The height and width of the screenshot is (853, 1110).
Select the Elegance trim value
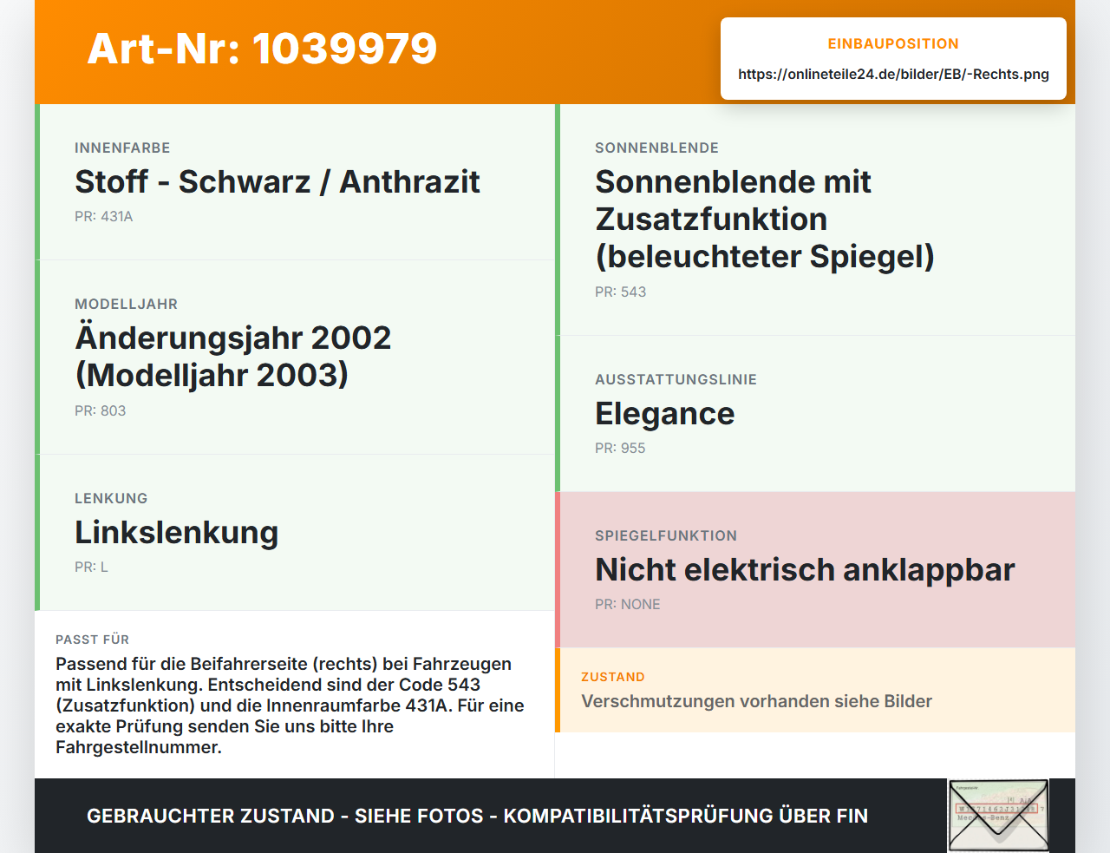click(x=665, y=414)
